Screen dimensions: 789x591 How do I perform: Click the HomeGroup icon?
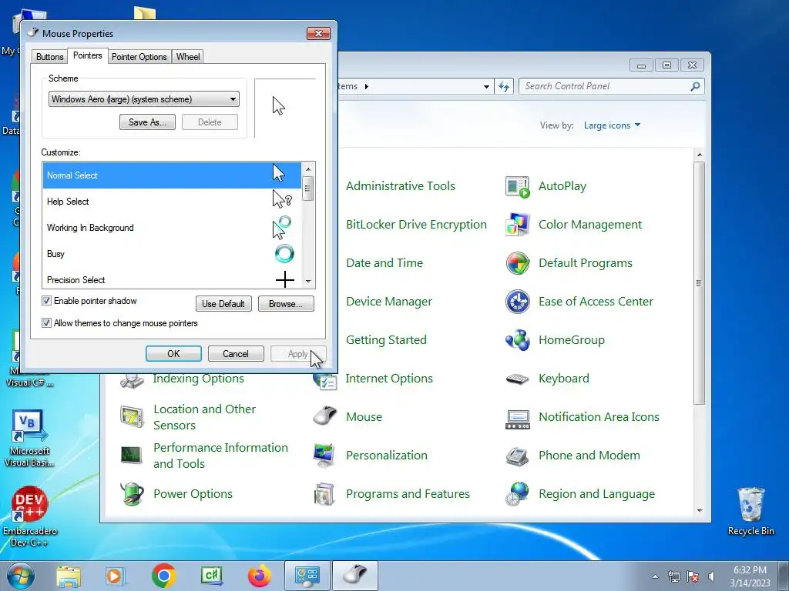[517, 340]
